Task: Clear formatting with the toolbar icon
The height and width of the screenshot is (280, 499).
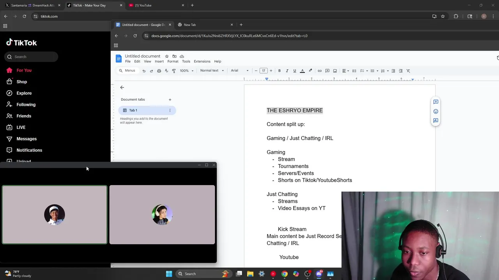Action: (408, 71)
